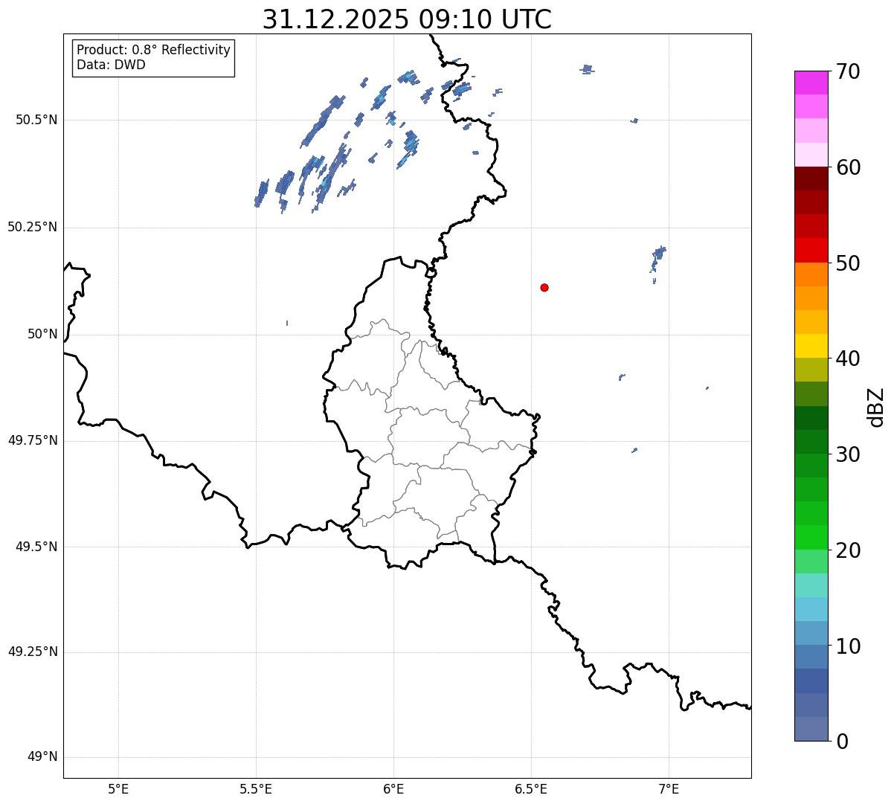Click the colorbar value 60

[x=848, y=167]
